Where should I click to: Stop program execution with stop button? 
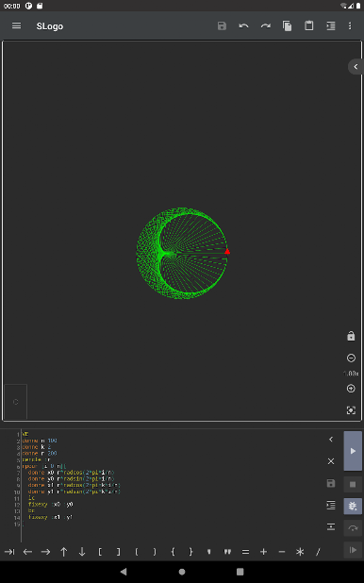pos(353,485)
